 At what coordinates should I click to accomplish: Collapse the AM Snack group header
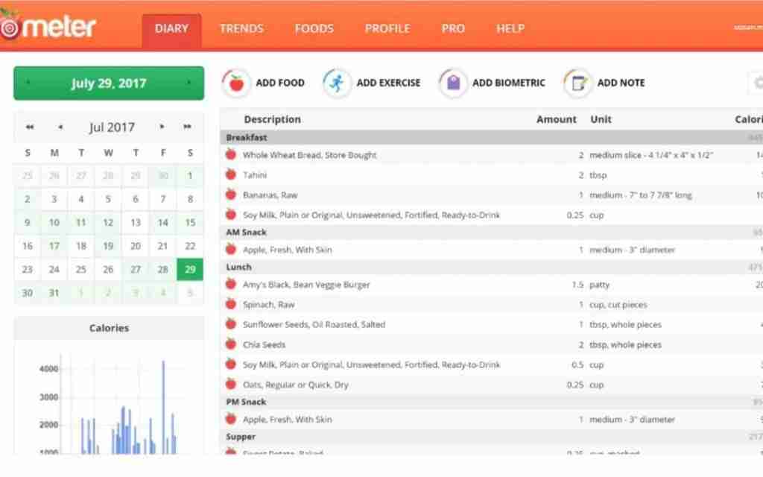point(492,233)
